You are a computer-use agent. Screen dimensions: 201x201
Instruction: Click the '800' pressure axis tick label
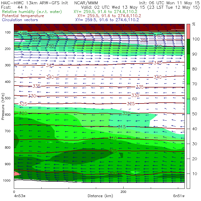8,147
